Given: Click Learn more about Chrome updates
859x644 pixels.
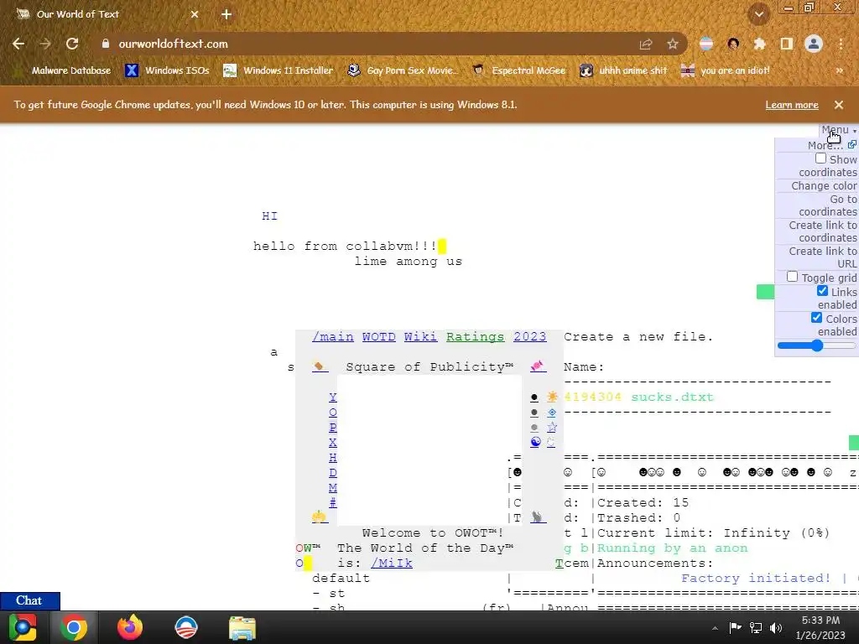Looking at the screenshot, I should (x=792, y=105).
